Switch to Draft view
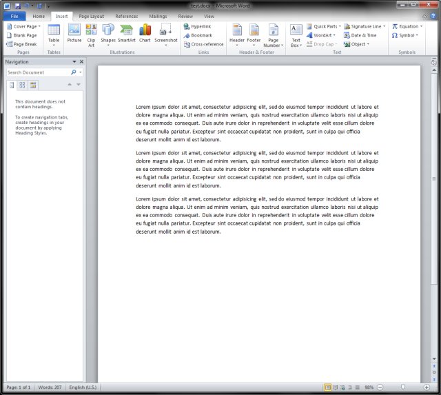 point(357,387)
